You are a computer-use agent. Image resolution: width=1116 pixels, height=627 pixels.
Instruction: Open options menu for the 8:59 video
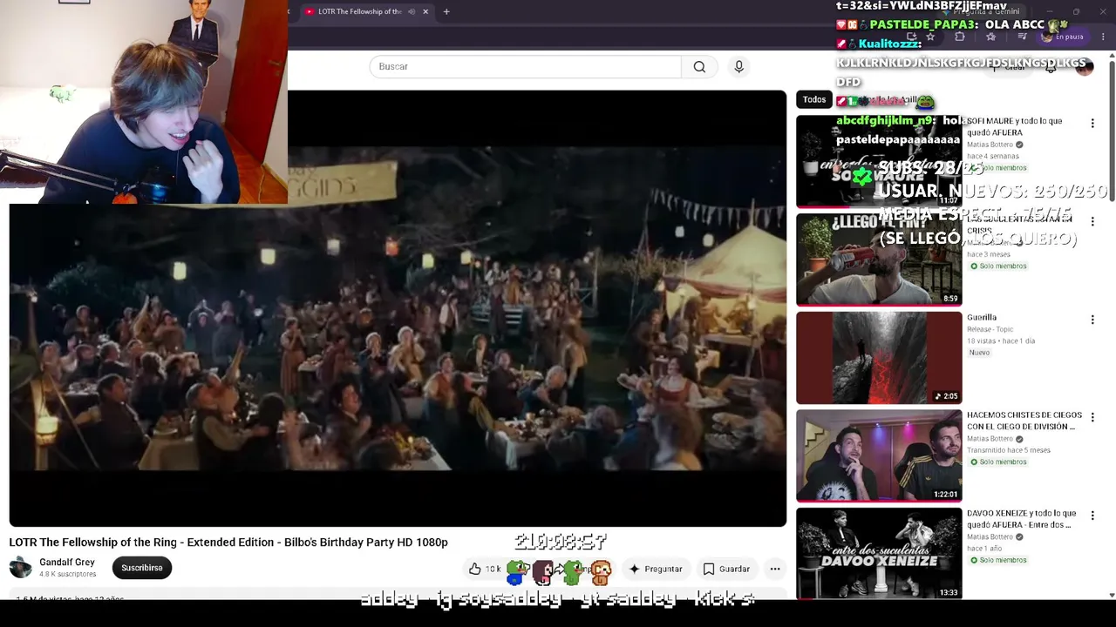(x=1092, y=222)
